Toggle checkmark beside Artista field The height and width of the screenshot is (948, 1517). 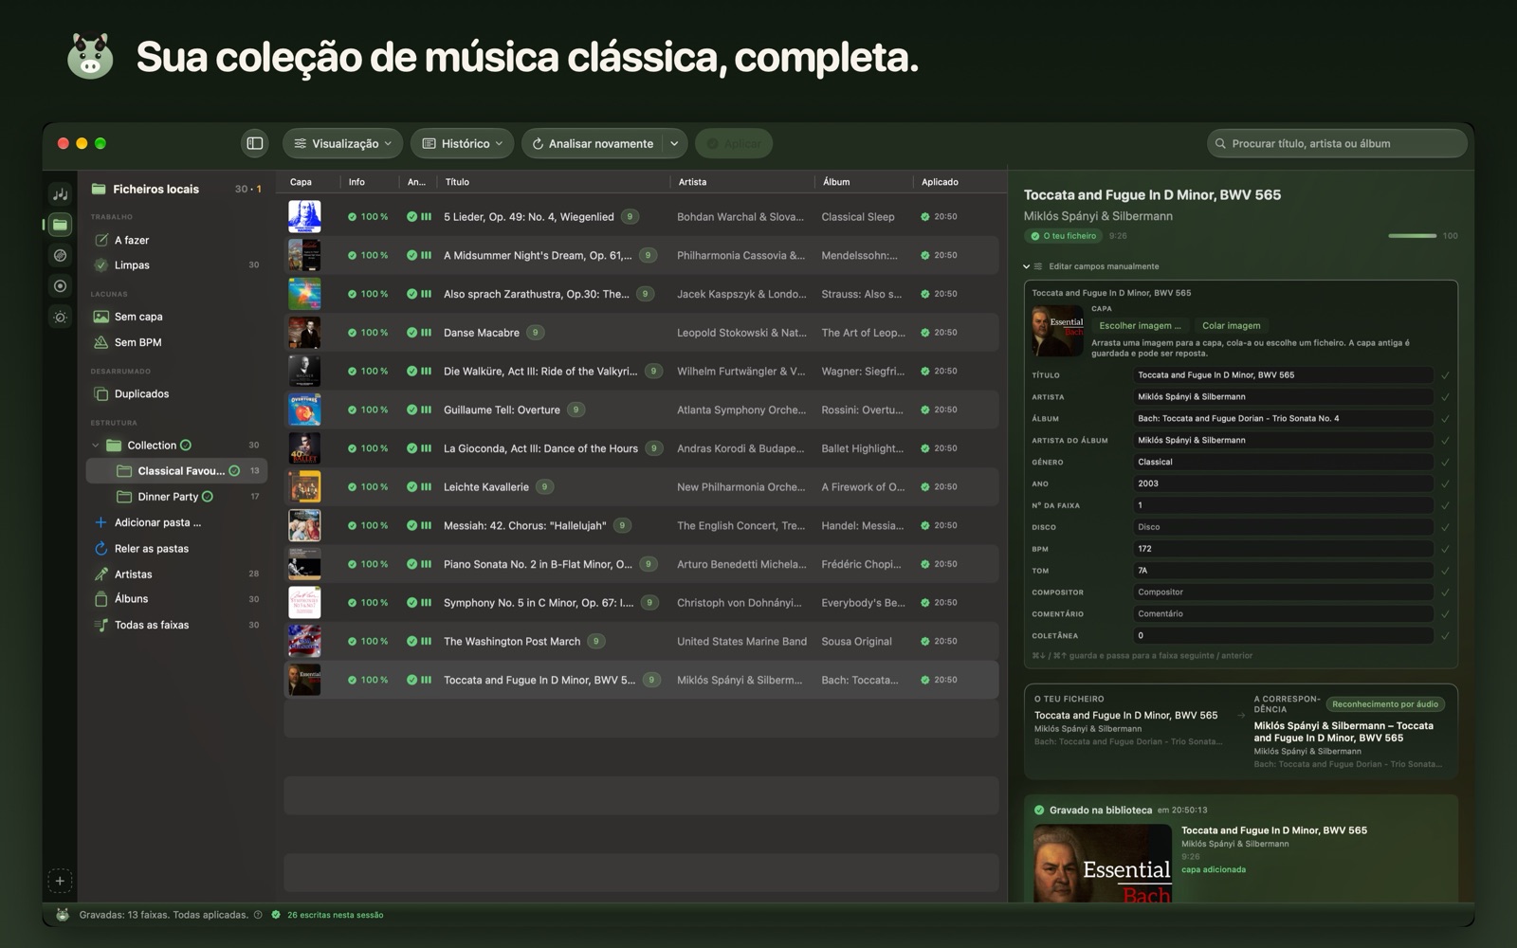(x=1445, y=397)
